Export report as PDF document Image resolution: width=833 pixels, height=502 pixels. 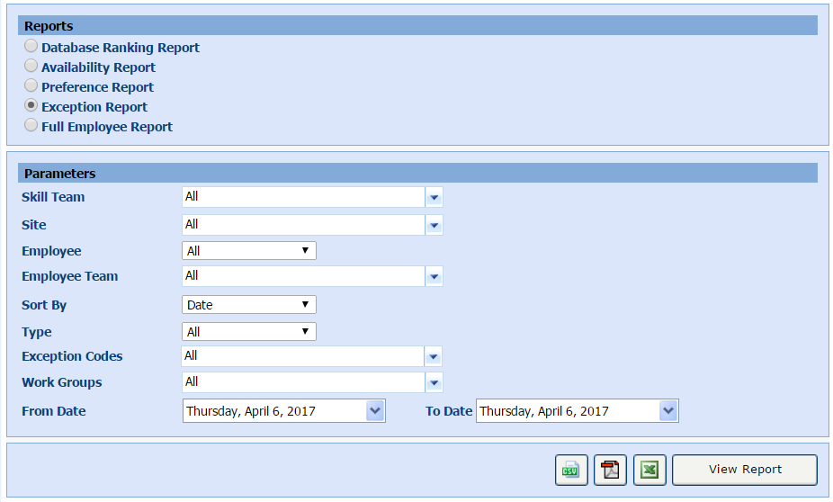coord(610,470)
